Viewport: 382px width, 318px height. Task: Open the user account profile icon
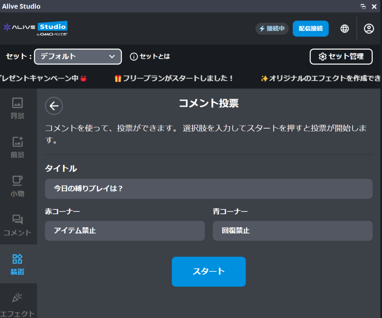(369, 29)
